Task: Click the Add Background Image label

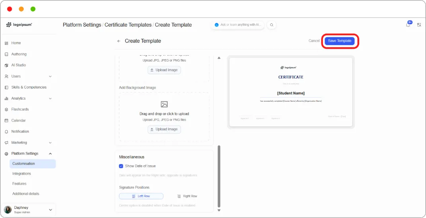Action: pyautogui.click(x=138, y=88)
